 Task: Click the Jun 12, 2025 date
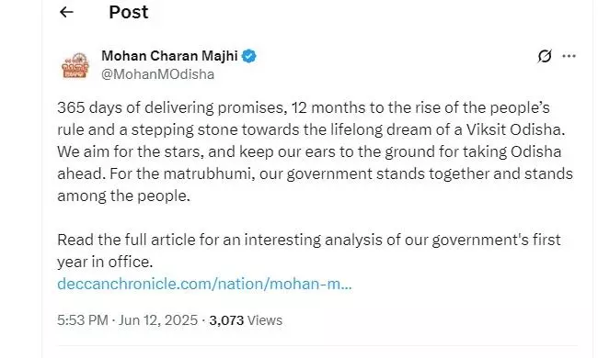(158, 320)
